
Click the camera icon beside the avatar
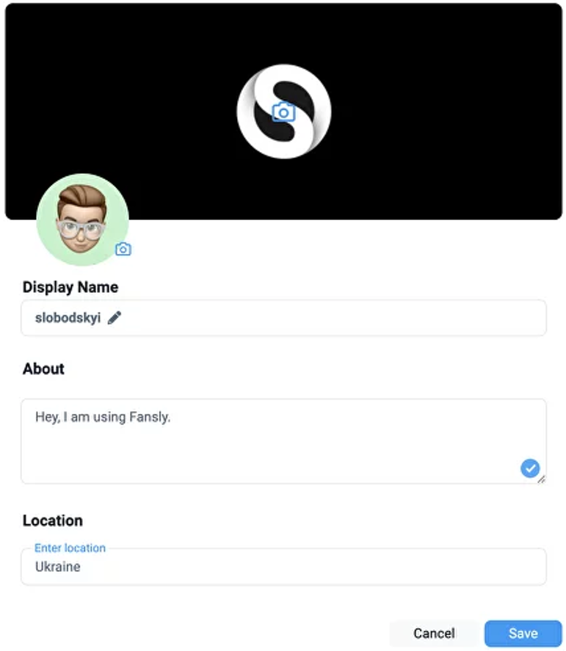tap(123, 249)
